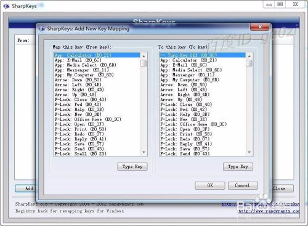Select Arrow: Left (E0_4B) in From list
Screen dimensions: 308x226
tap(97, 85)
